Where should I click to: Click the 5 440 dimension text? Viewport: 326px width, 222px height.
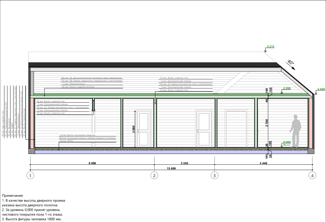[x=263, y=163]
